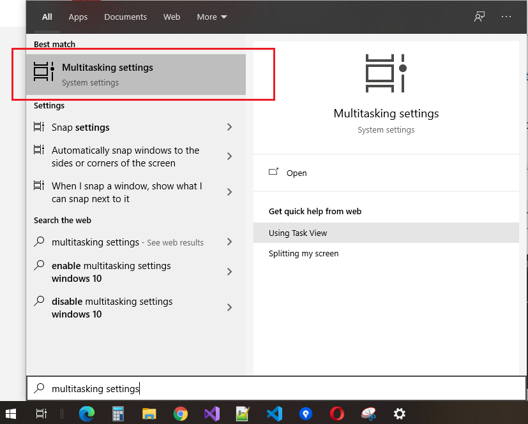Screen dimensions: 528x424
Task: Switch to the Apps search tab
Action: [x=78, y=17]
